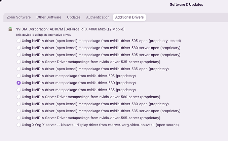Pick the nvidia-driver-535-server radio button
Viewport: 228px width, 141px height.
[x=19, y=62]
